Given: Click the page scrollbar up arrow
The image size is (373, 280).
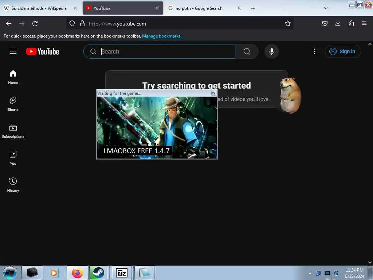Looking at the screenshot, I should click(x=370, y=44).
